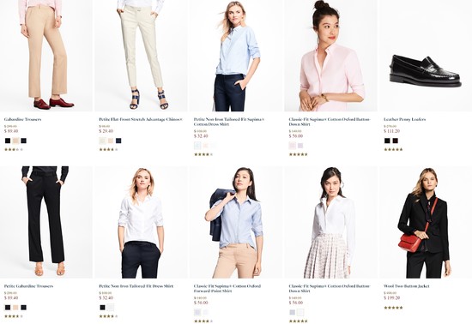472x324 pixels.
Task: Click the pink oxford shirt product image
Action: 330,56
